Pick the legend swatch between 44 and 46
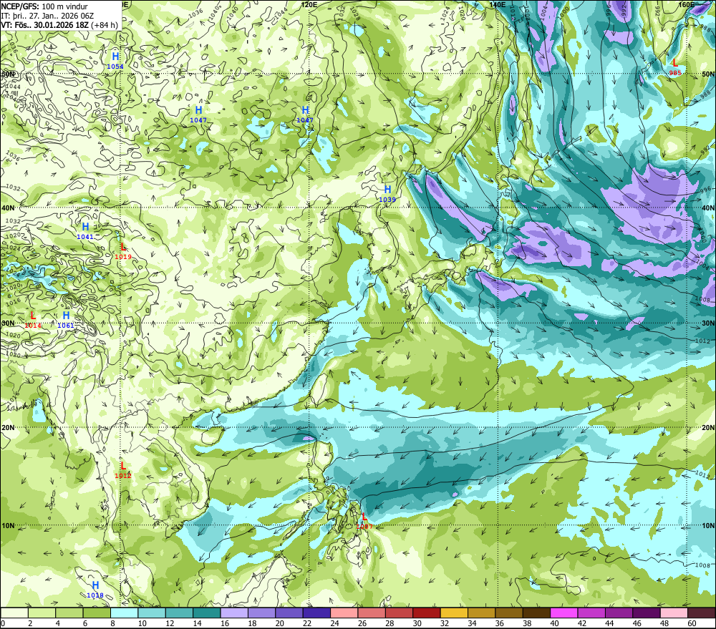Screen dimensions: 716x629 tap(619, 613)
